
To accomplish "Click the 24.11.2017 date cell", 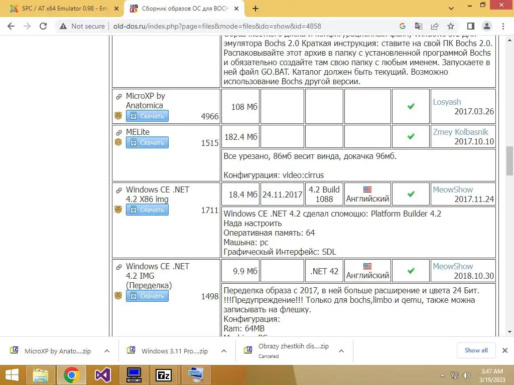I will [x=282, y=194].
